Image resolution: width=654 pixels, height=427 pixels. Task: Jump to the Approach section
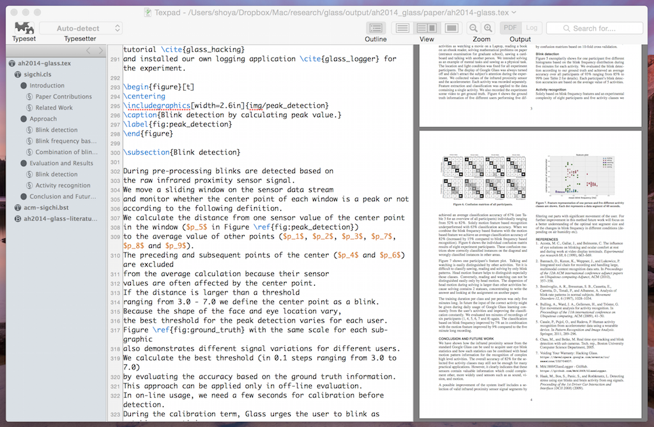tap(43, 118)
